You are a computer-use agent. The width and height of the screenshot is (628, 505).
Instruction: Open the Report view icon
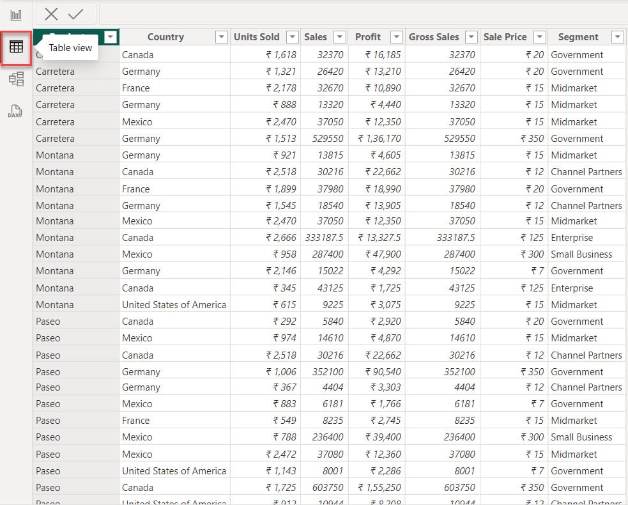pos(16,15)
